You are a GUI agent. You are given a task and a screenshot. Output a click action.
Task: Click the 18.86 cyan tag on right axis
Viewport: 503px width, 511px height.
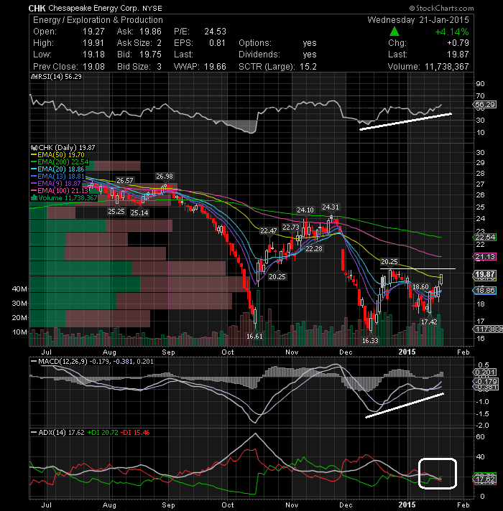click(485, 291)
